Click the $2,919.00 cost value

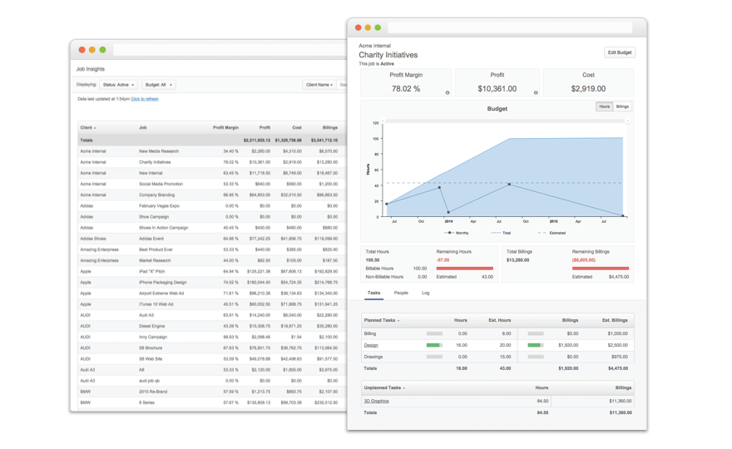point(588,89)
